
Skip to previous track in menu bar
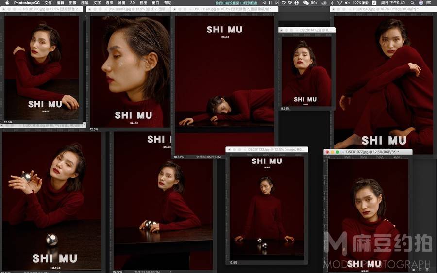point(264,3)
